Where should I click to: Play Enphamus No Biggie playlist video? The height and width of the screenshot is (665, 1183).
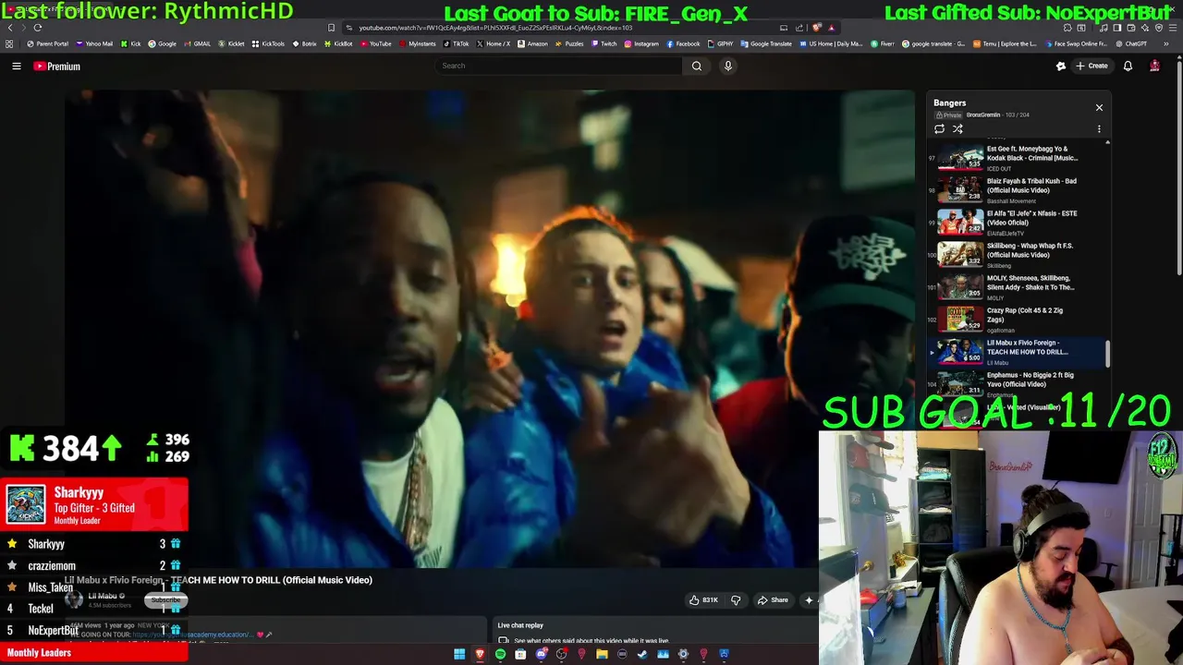[1015, 383]
